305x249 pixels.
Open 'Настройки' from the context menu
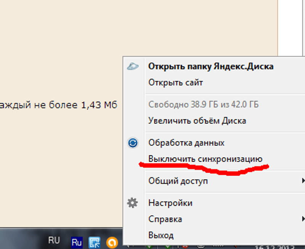click(x=170, y=203)
